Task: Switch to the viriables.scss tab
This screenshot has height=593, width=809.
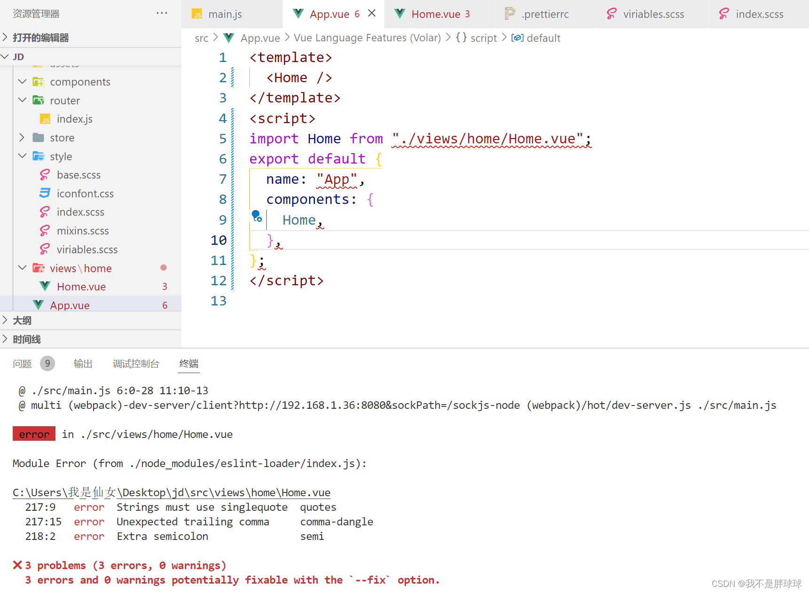Action: 653,14
